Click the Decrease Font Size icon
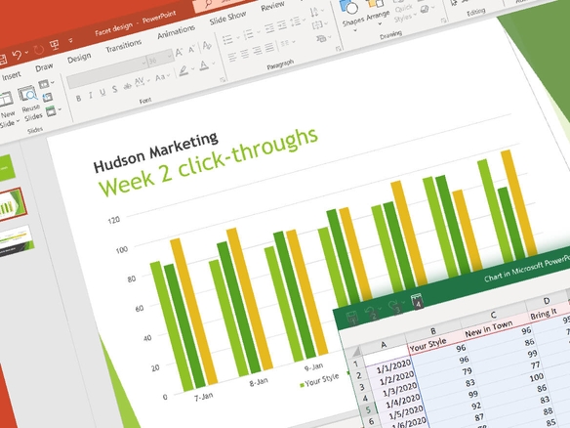 [192, 50]
